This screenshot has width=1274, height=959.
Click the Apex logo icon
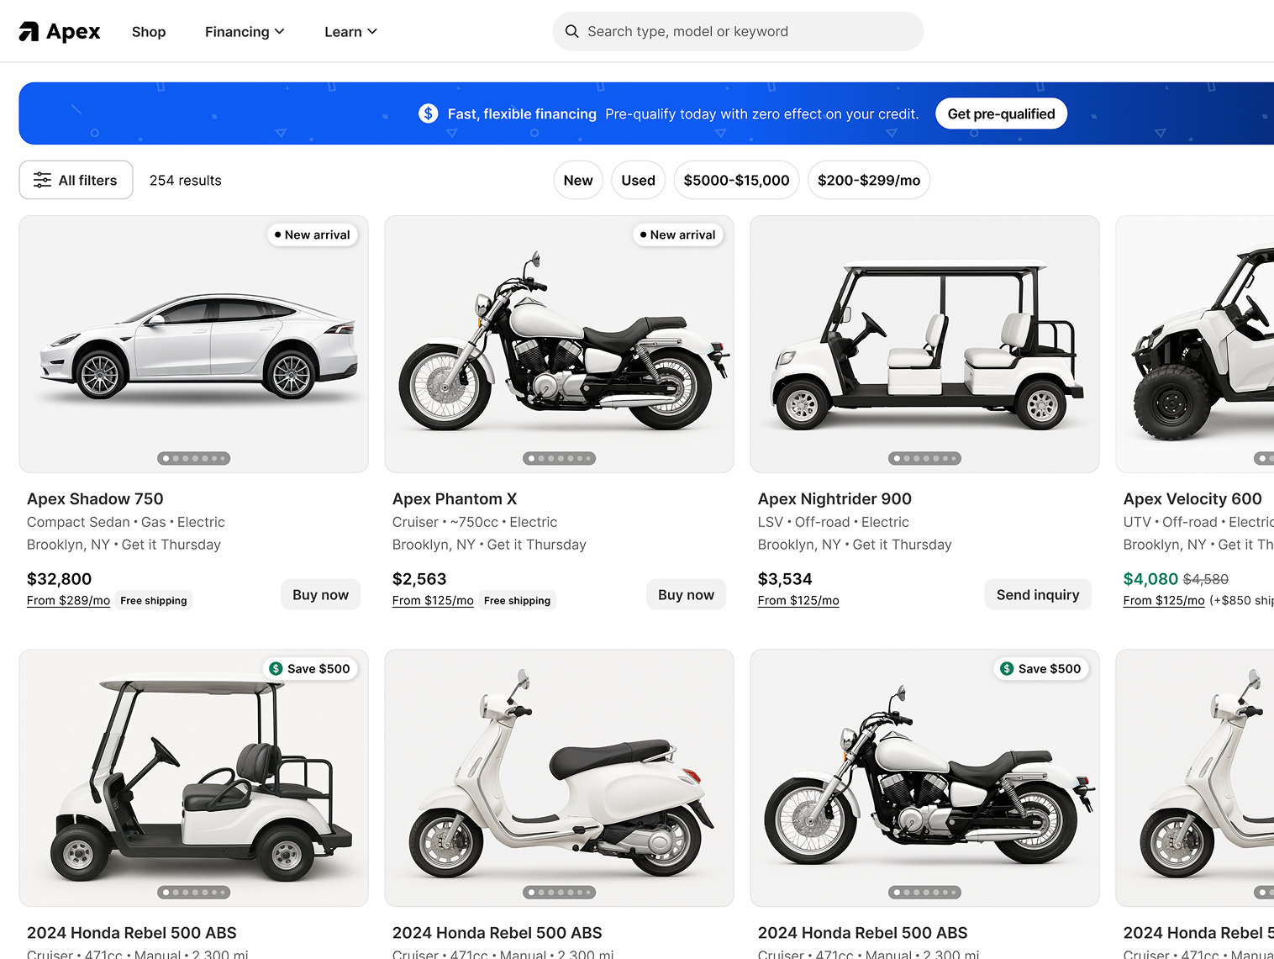[x=29, y=31]
